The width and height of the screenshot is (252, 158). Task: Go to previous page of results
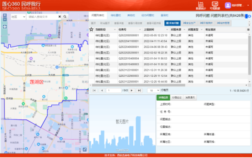[x=102, y=90]
